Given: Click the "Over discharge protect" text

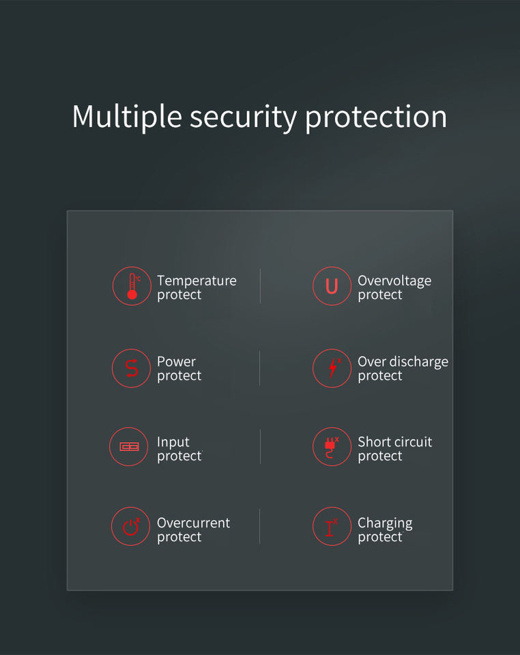Looking at the screenshot, I should 403,368.
